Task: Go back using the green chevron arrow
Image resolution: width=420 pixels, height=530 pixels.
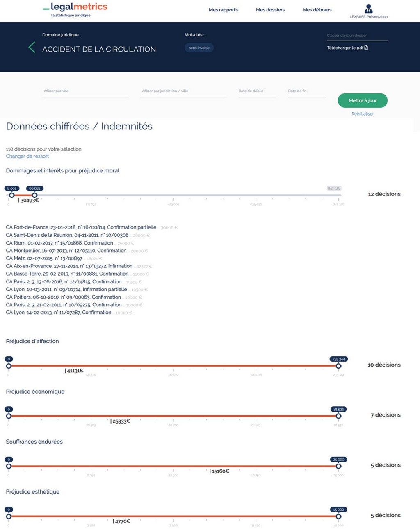Action: (x=32, y=47)
